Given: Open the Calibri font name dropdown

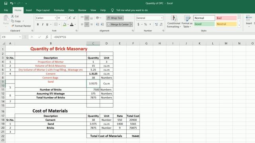Looking at the screenshot, I should (55, 18).
